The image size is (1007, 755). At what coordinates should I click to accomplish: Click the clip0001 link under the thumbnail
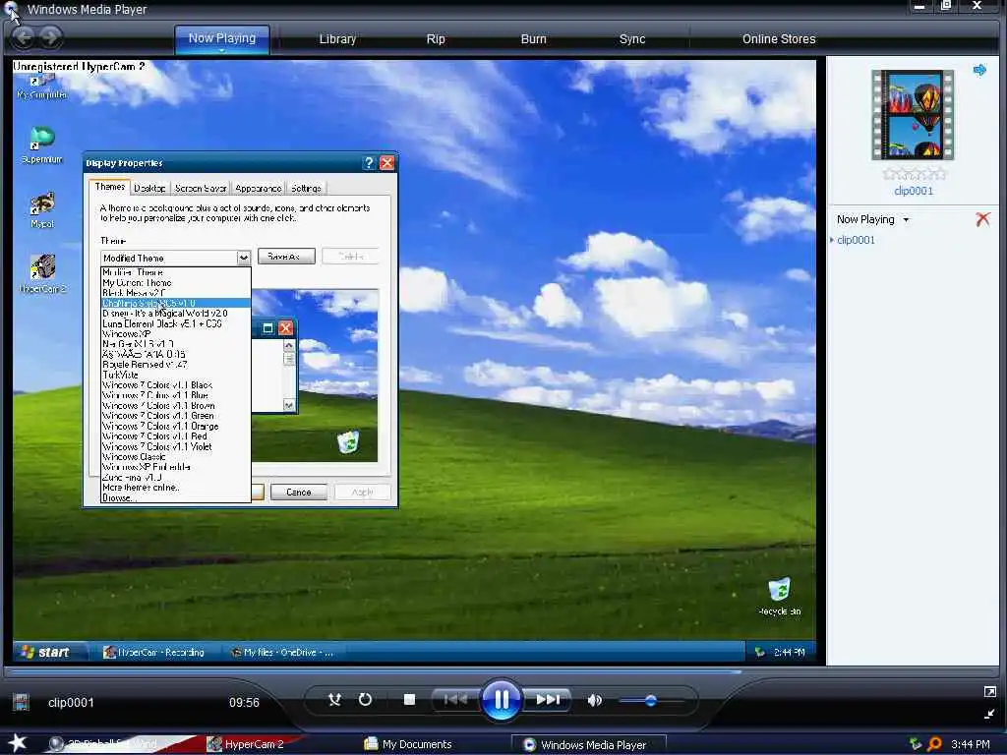point(914,191)
